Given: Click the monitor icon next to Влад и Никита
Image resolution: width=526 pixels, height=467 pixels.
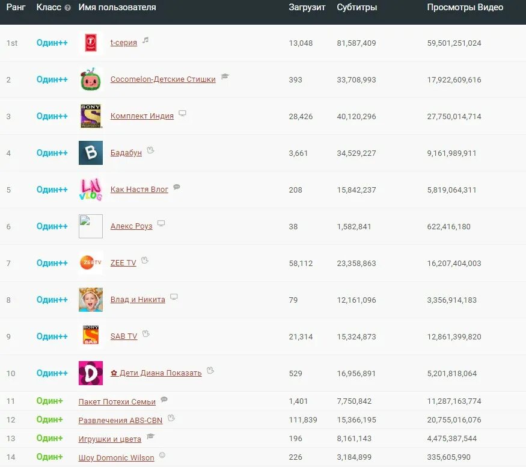Looking at the screenshot, I should (x=174, y=297).
